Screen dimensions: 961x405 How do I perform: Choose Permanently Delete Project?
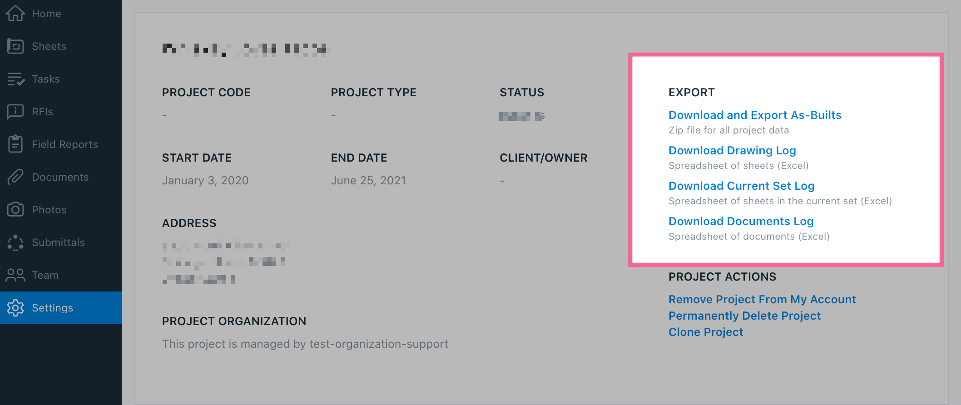pyautogui.click(x=744, y=316)
